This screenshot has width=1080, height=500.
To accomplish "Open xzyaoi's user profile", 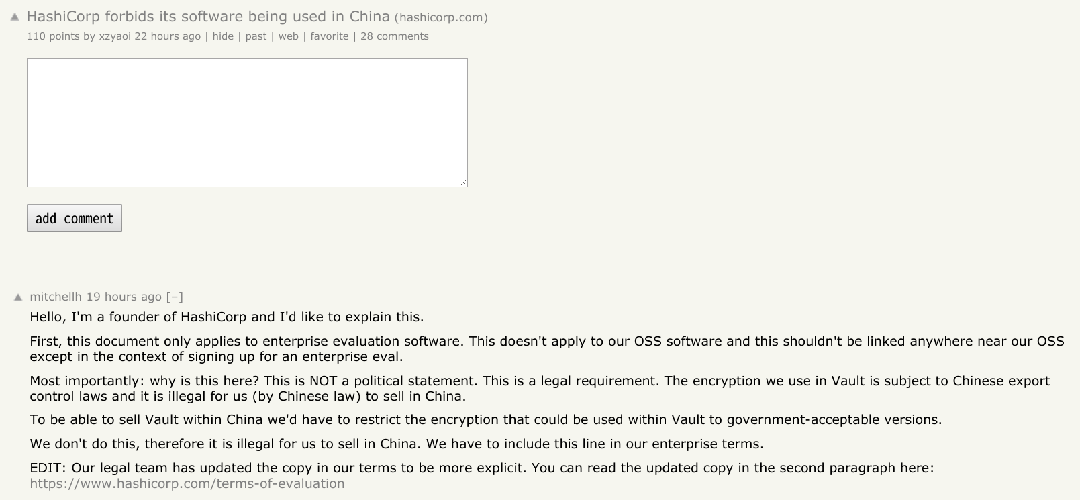I will 115,36.
